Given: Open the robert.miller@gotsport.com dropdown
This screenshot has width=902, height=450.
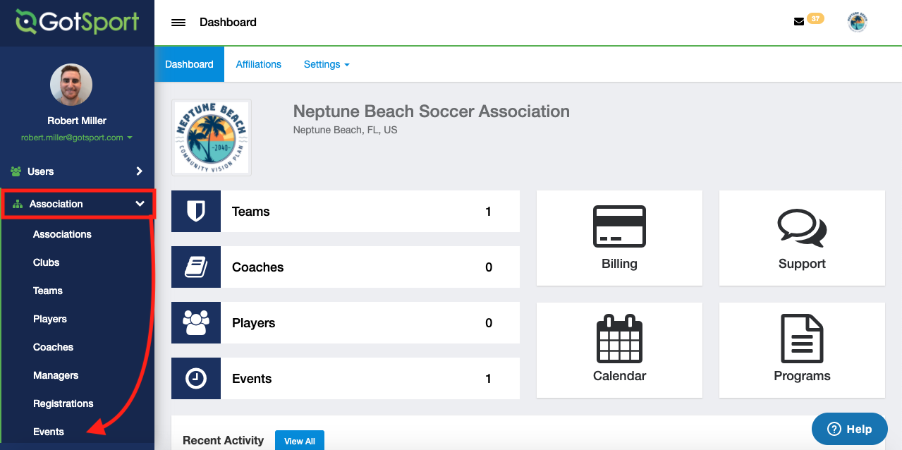Looking at the screenshot, I should (x=76, y=138).
